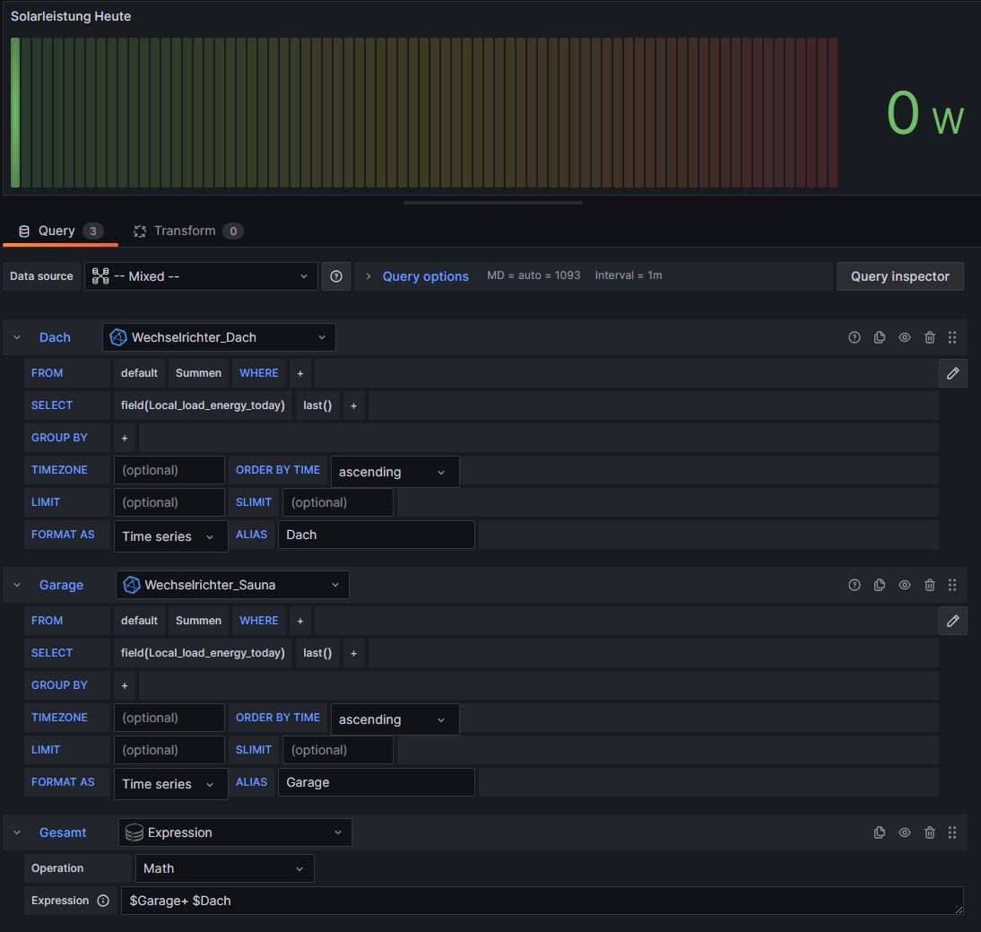Toggle visibility of the Gesamt expression
This screenshot has width=981, height=932.
(x=904, y=832)
